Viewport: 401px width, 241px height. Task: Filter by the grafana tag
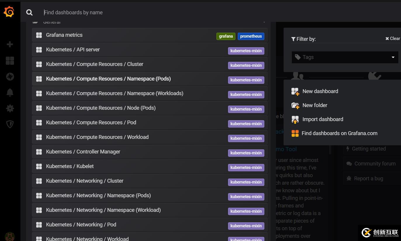[x=226, y=36]
